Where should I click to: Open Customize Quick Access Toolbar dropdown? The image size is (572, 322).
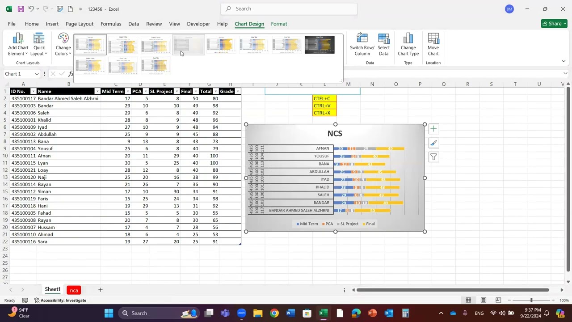(x=80, y=9)
